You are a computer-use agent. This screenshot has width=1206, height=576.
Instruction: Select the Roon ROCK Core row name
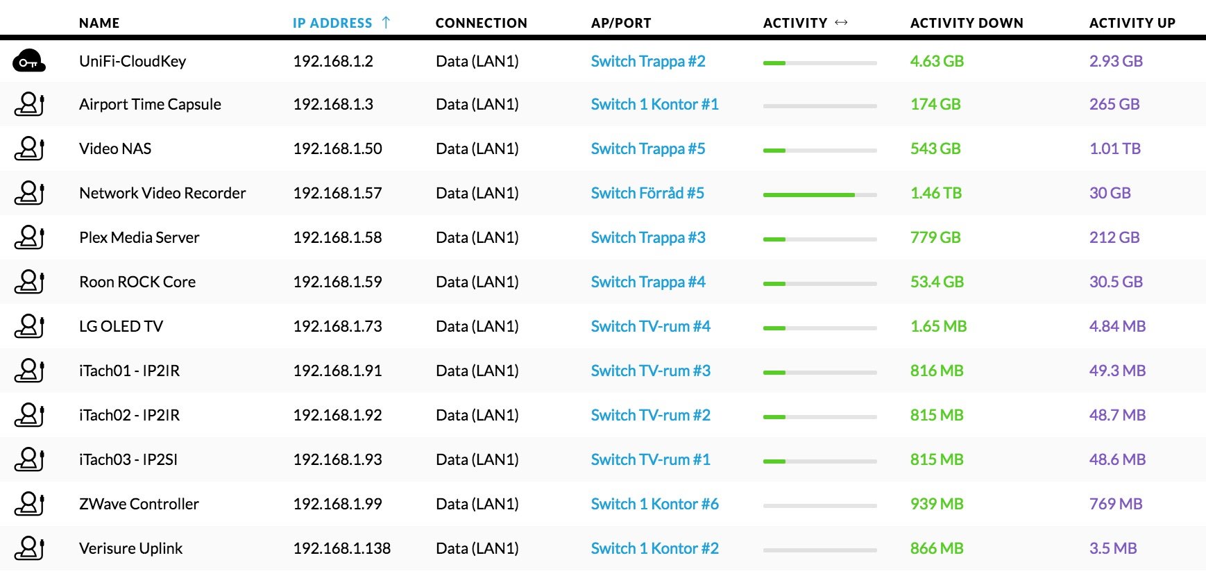tap(137, 282)
